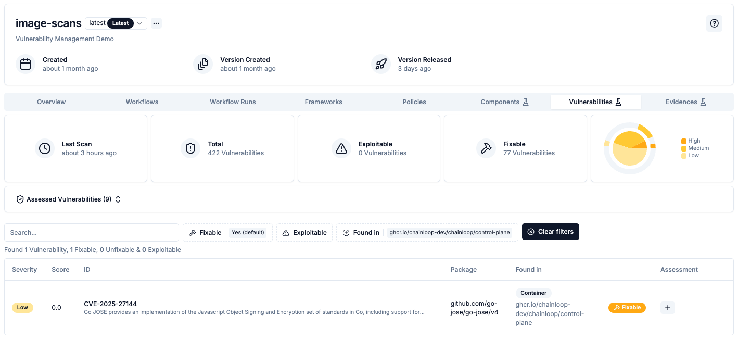Click the help question mark icon
The width and height of the screenshot is (738, 340).
click(714, 23)
